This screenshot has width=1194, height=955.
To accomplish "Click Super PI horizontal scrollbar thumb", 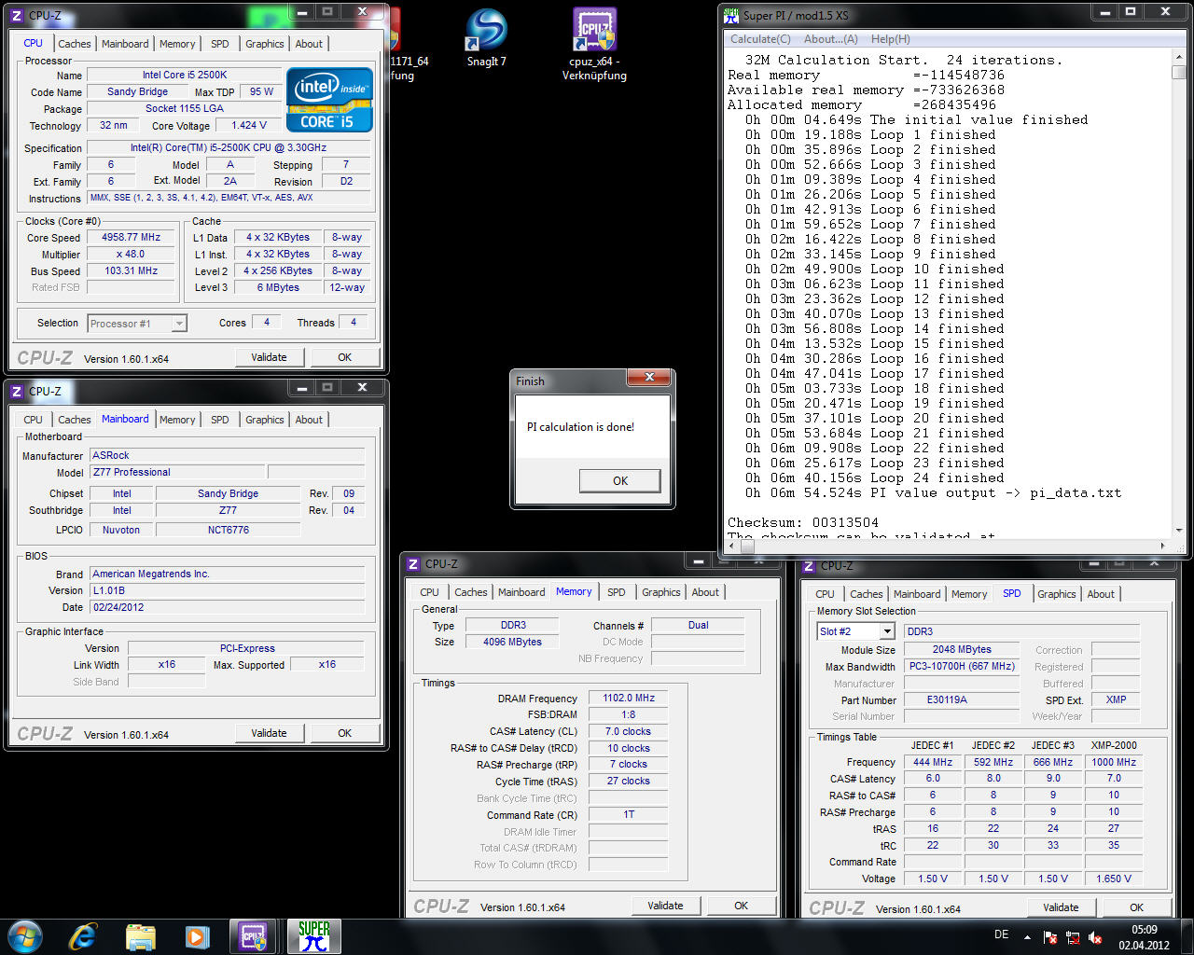I will coord(747,547).
